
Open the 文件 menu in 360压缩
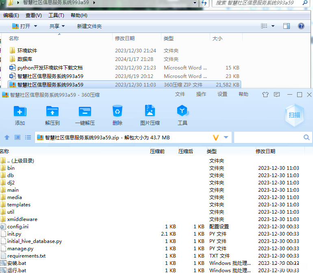click(180, 94)
